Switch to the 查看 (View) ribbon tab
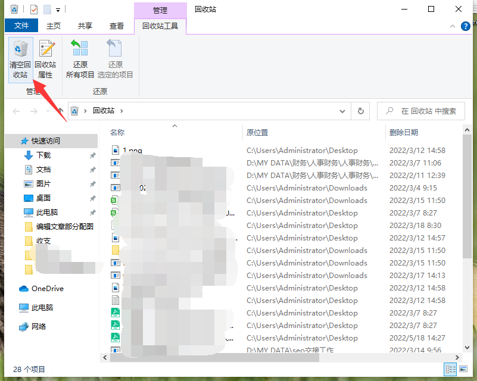This screenshot has width=477, height=381. coord(117,26)
